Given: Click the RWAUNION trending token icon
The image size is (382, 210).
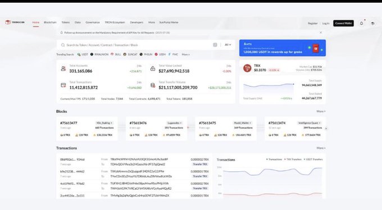Looking at the screenshot, I should coord(92,54).
